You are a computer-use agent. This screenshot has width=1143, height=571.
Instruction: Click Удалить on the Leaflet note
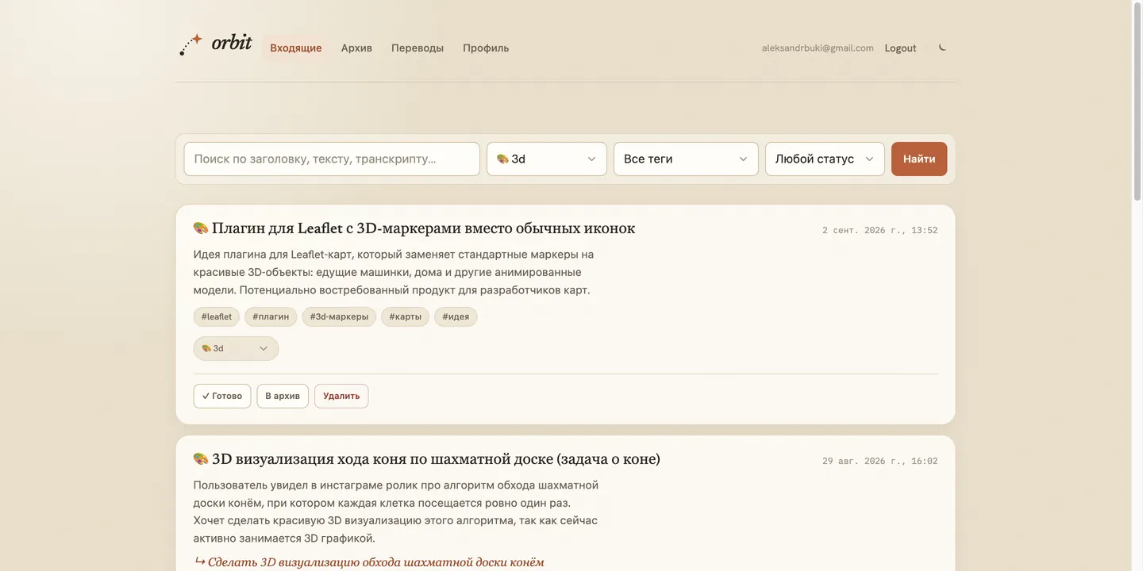point(341,396)
